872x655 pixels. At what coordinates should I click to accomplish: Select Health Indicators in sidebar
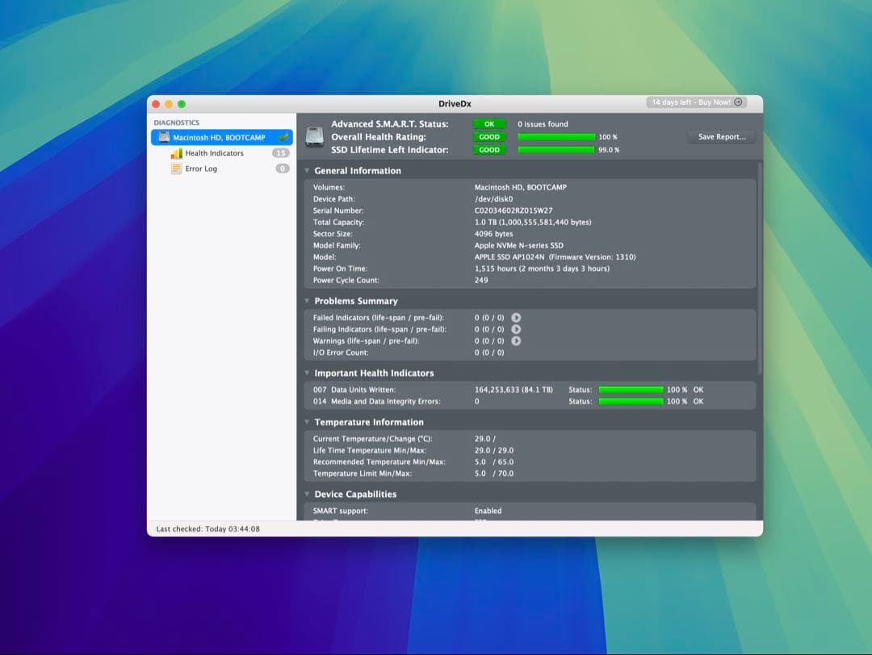point(214,153)
